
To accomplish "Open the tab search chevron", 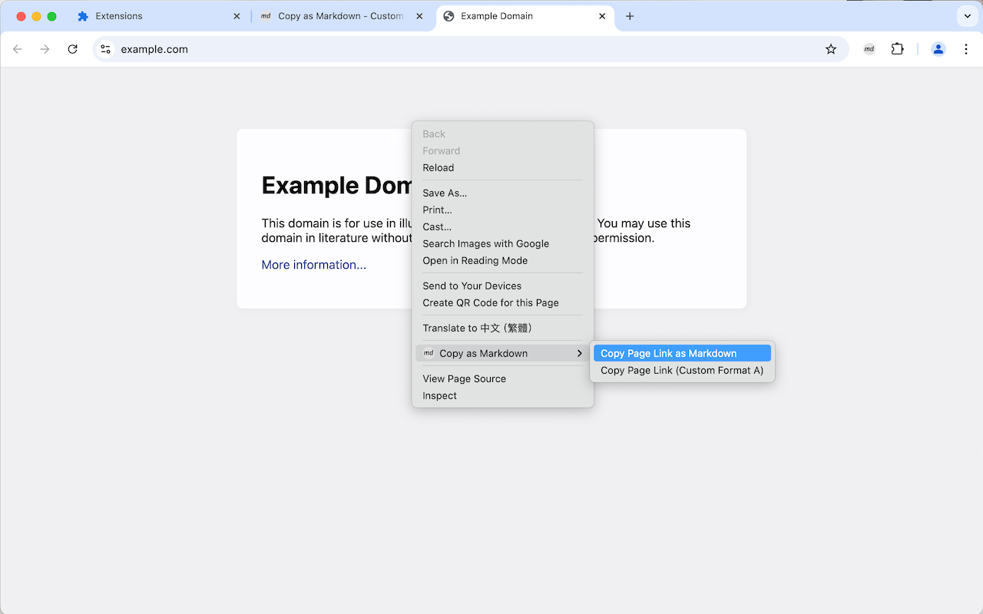I will (x=966, y=15).
